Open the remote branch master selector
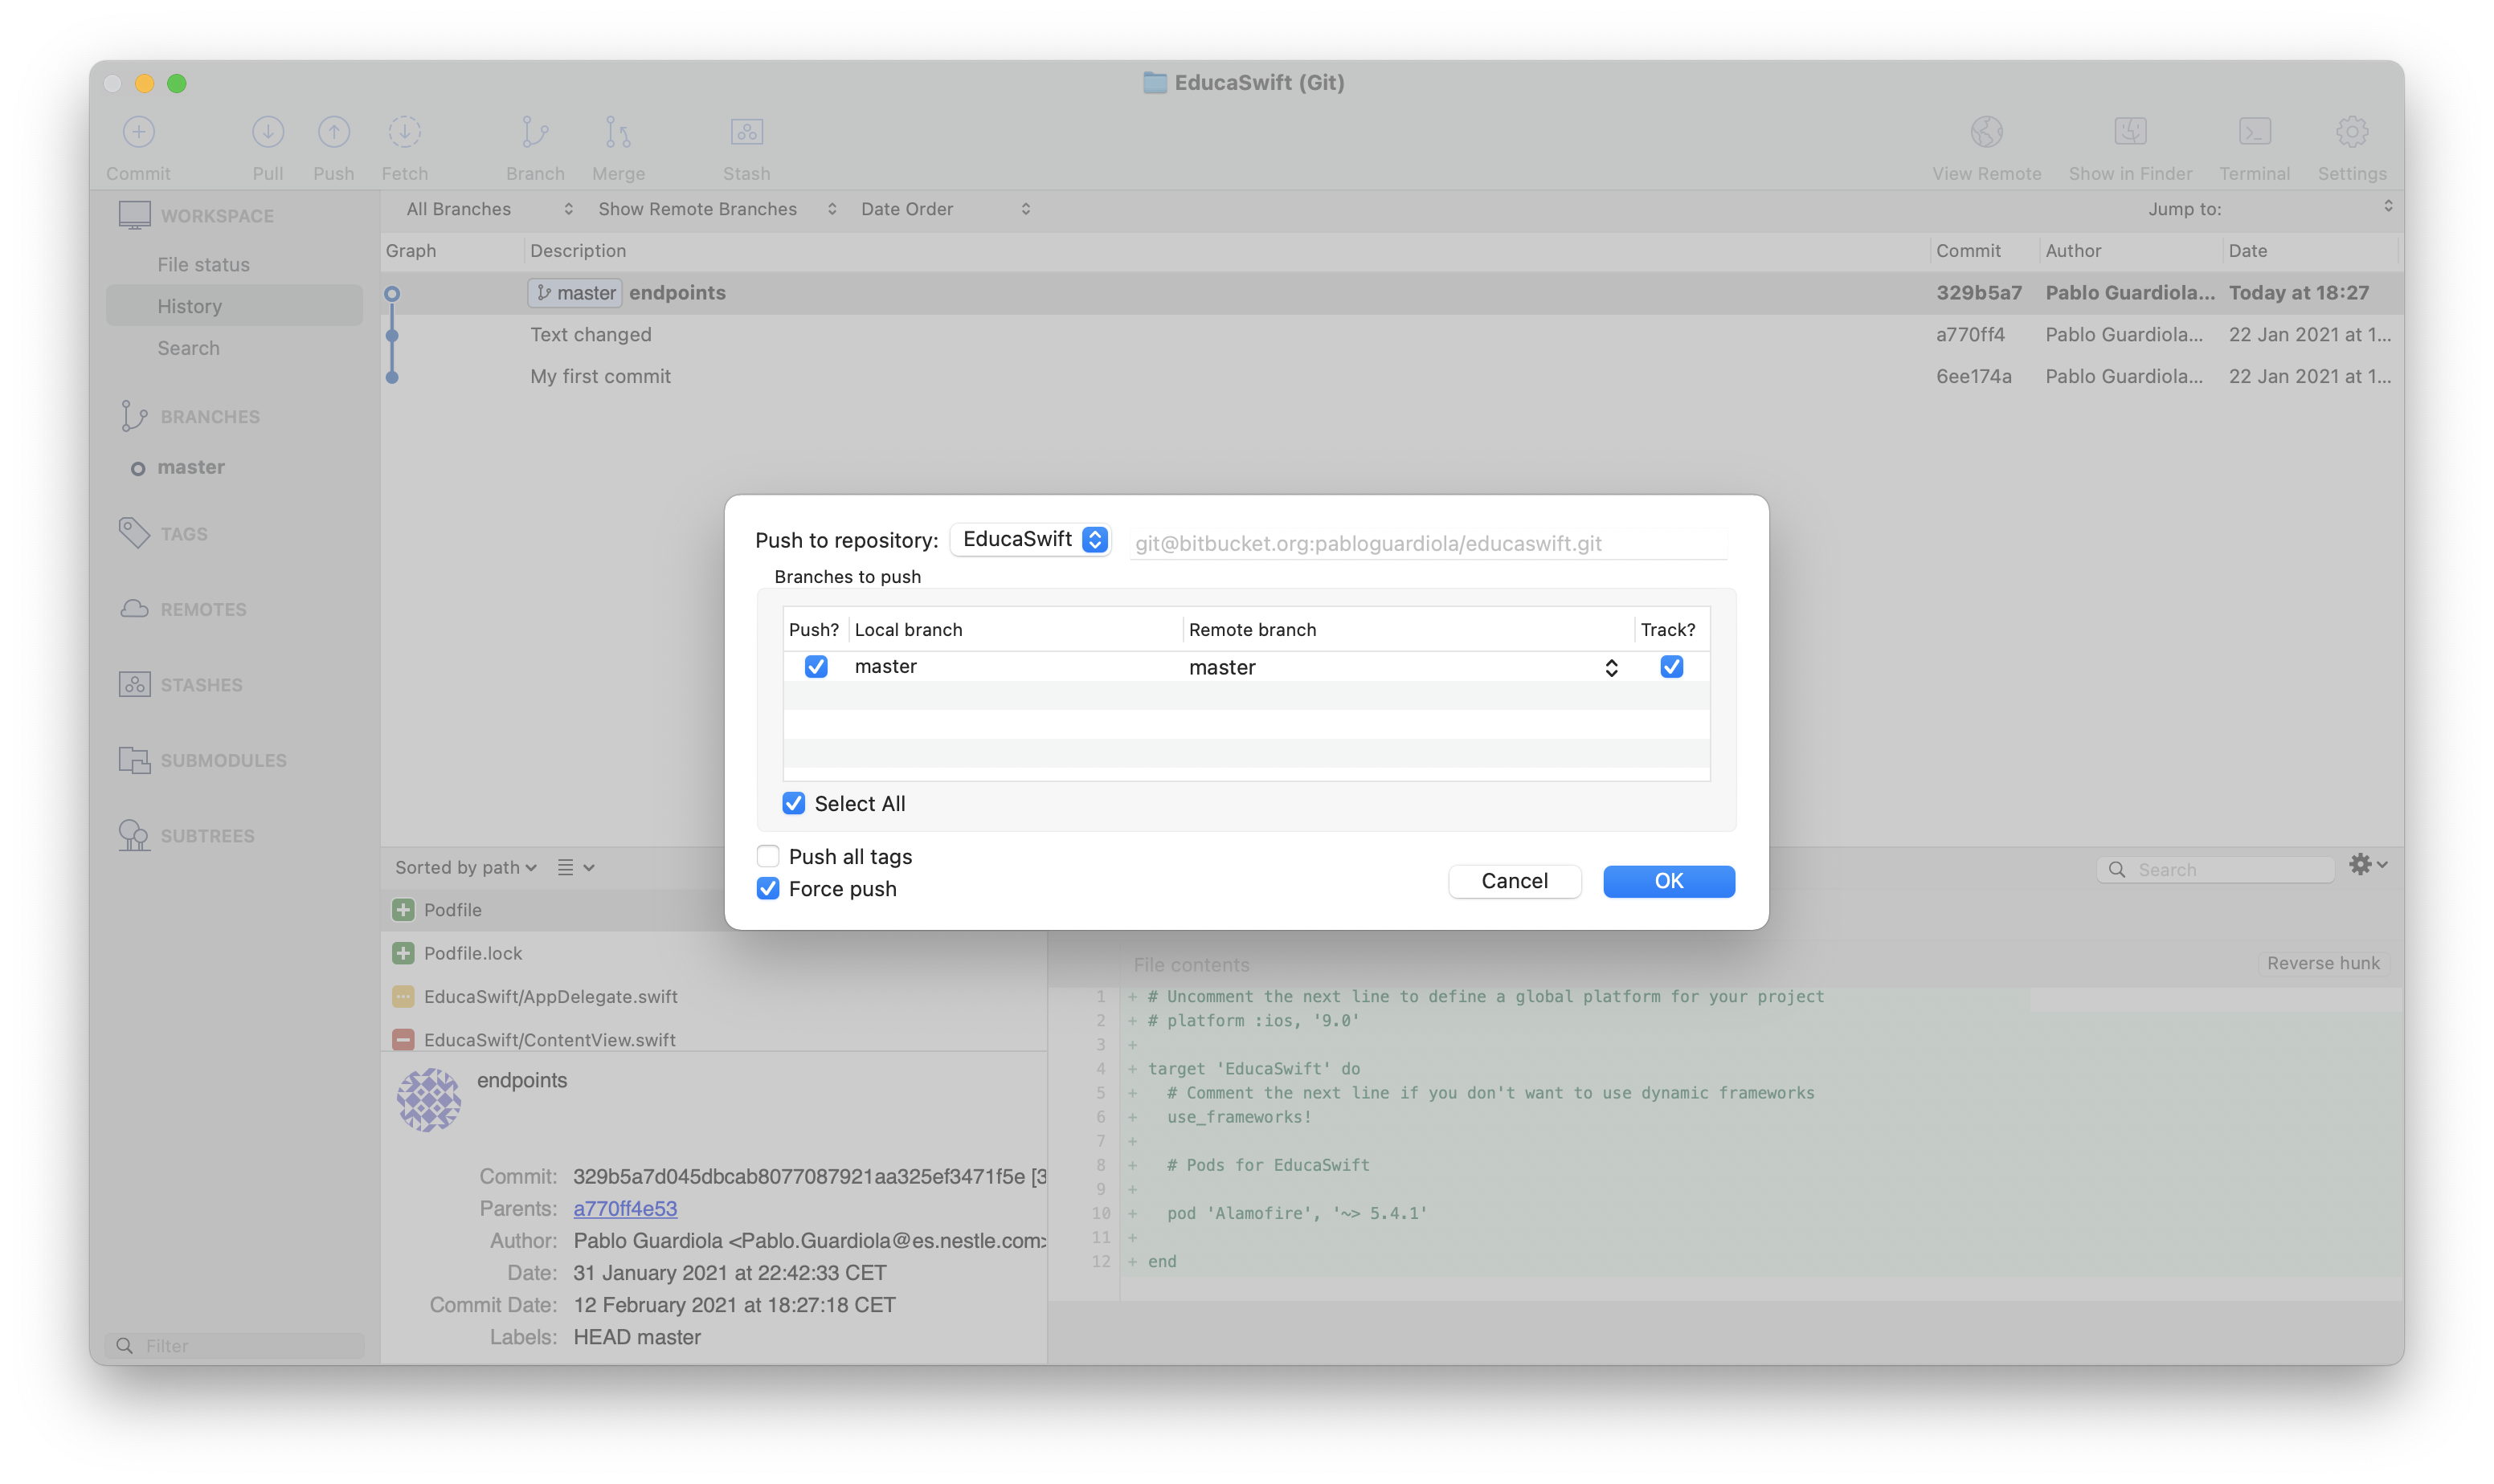 coord(1404,668)
